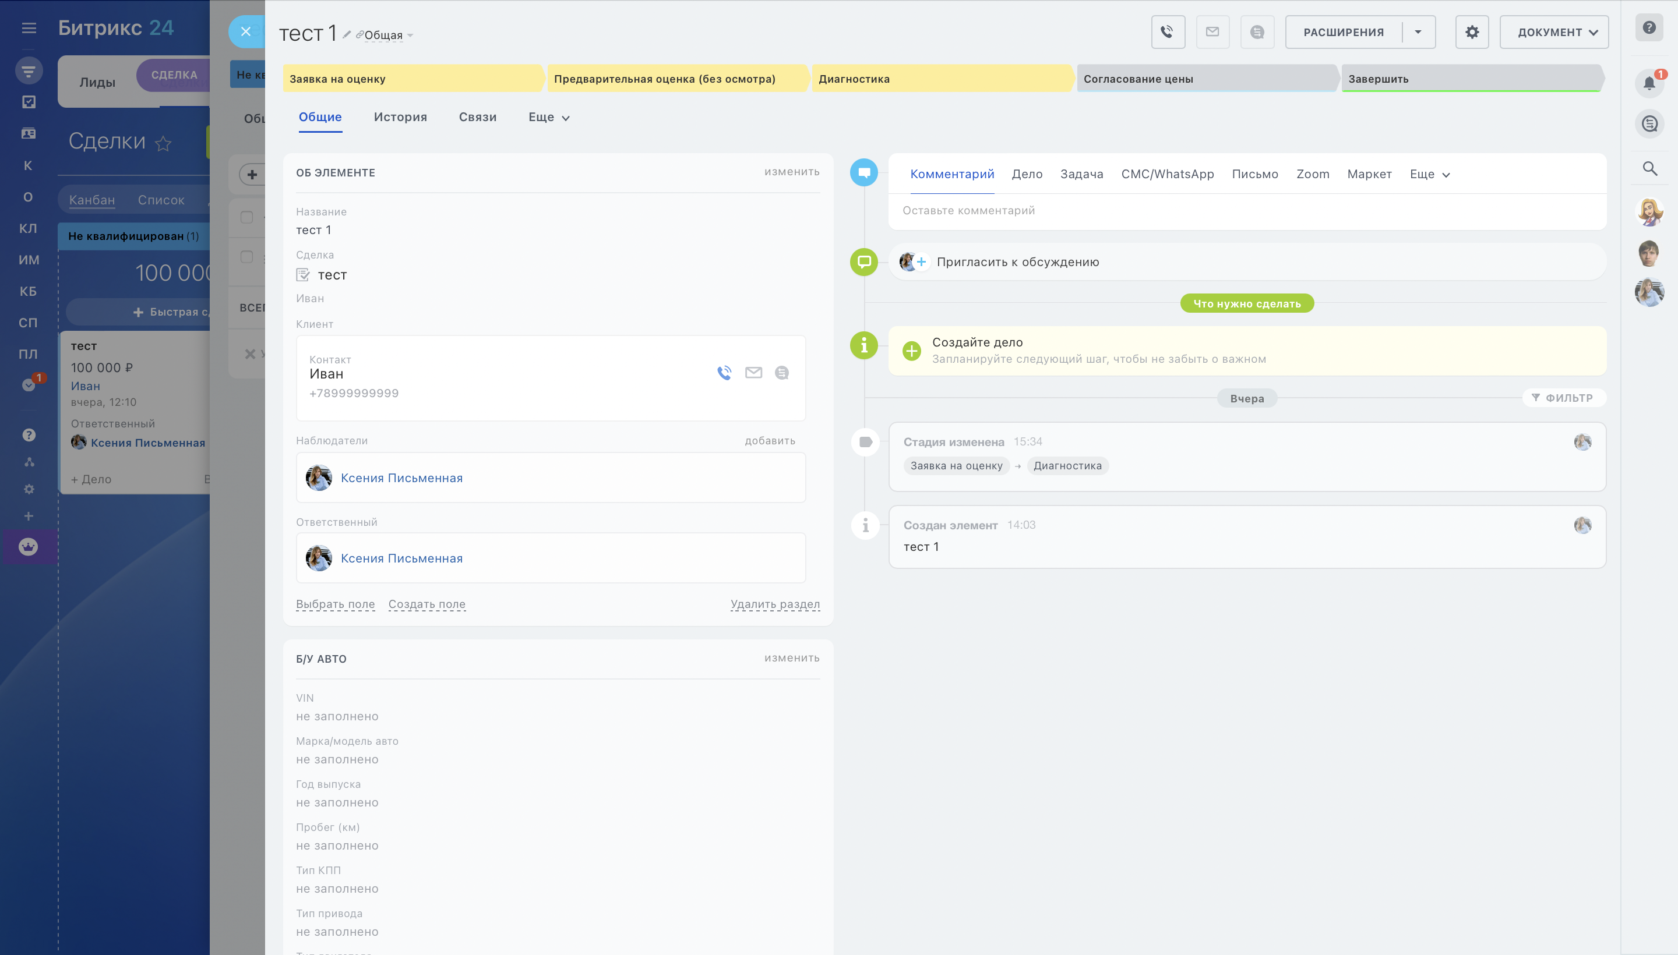Click the help question mark icon top right
Image resolution: width=1678 pixels, height=955 pixels.
pyautogui.click(x=1649, y=27)
